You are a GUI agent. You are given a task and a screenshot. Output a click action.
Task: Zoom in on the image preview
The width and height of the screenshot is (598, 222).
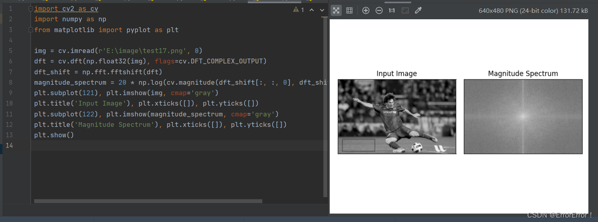point(366,10)
